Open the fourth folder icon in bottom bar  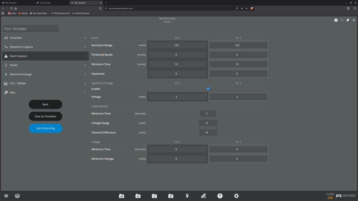coord(171,196)
